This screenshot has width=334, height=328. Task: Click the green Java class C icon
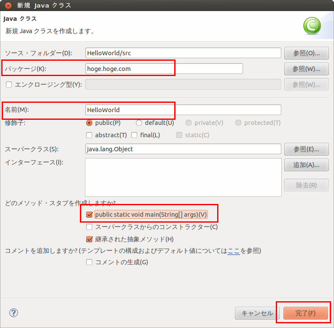click(312, 26)
